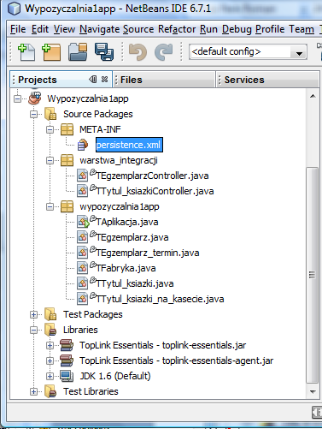This screenshot has height=429, width=322.
Task: Click the Projects tree scroll up arrow
Action: coord(313,96)
